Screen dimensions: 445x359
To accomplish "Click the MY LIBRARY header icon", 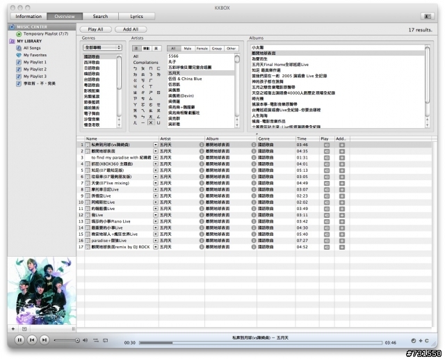I will click(13, 41).
